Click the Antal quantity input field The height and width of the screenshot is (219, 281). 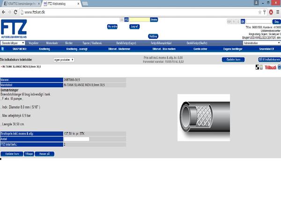[x=76, y=139]
